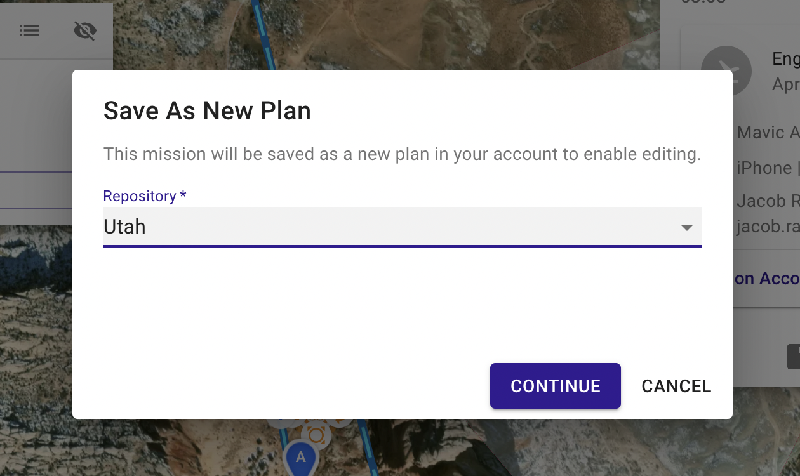Select the Save As New Plan heading
The image size is (800, 476).
[207, 111]
